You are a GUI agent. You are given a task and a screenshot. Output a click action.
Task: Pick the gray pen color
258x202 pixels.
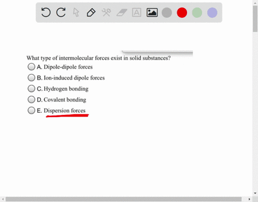(167, 12)
